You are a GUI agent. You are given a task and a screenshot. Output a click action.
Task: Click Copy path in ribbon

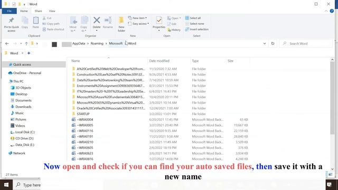51,24
